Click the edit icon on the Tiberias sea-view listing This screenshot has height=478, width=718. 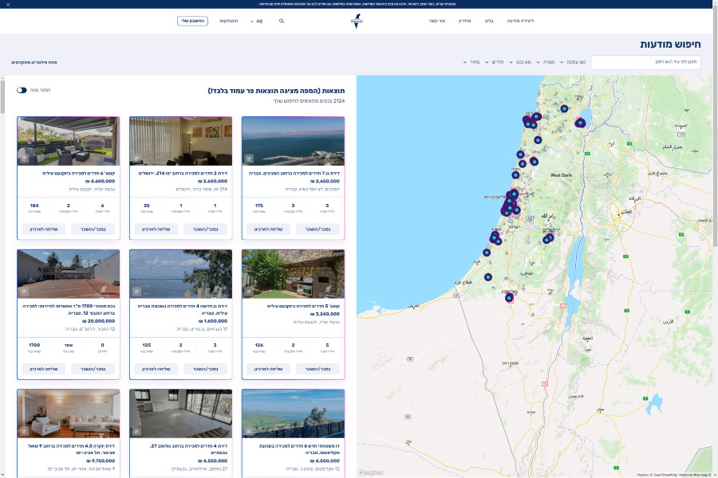tap(248, 158)
